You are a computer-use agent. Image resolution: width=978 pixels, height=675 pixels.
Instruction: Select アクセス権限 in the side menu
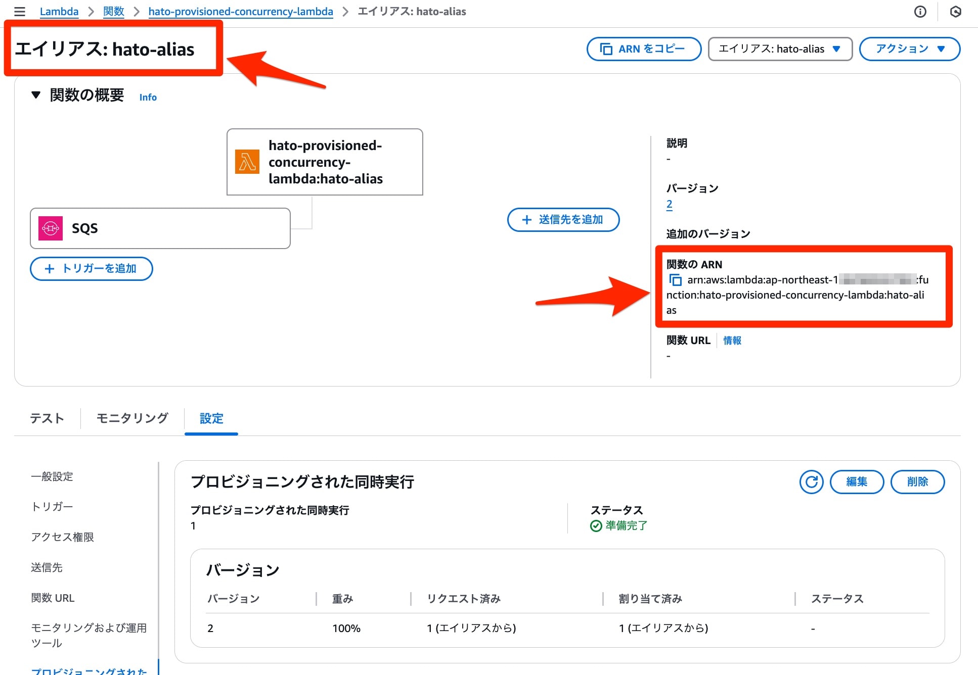coord(63,537)
